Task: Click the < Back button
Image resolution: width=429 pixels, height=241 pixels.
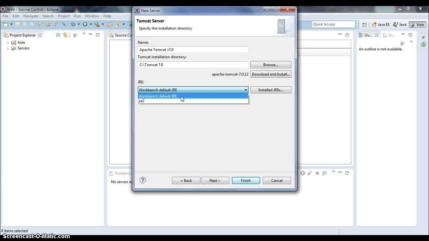Action: pos(186,180)
